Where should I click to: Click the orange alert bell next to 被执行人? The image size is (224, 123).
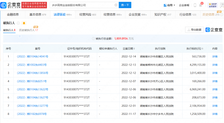coord(24,23)
